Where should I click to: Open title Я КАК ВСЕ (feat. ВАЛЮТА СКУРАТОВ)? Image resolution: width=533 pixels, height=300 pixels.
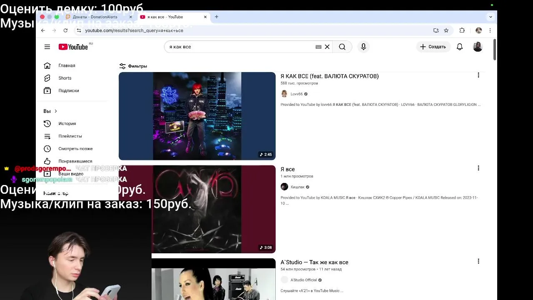tap(329, 76)
